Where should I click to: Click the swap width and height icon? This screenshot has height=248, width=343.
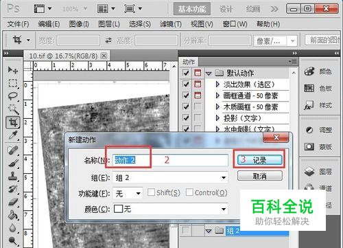(x=108, y=41)
